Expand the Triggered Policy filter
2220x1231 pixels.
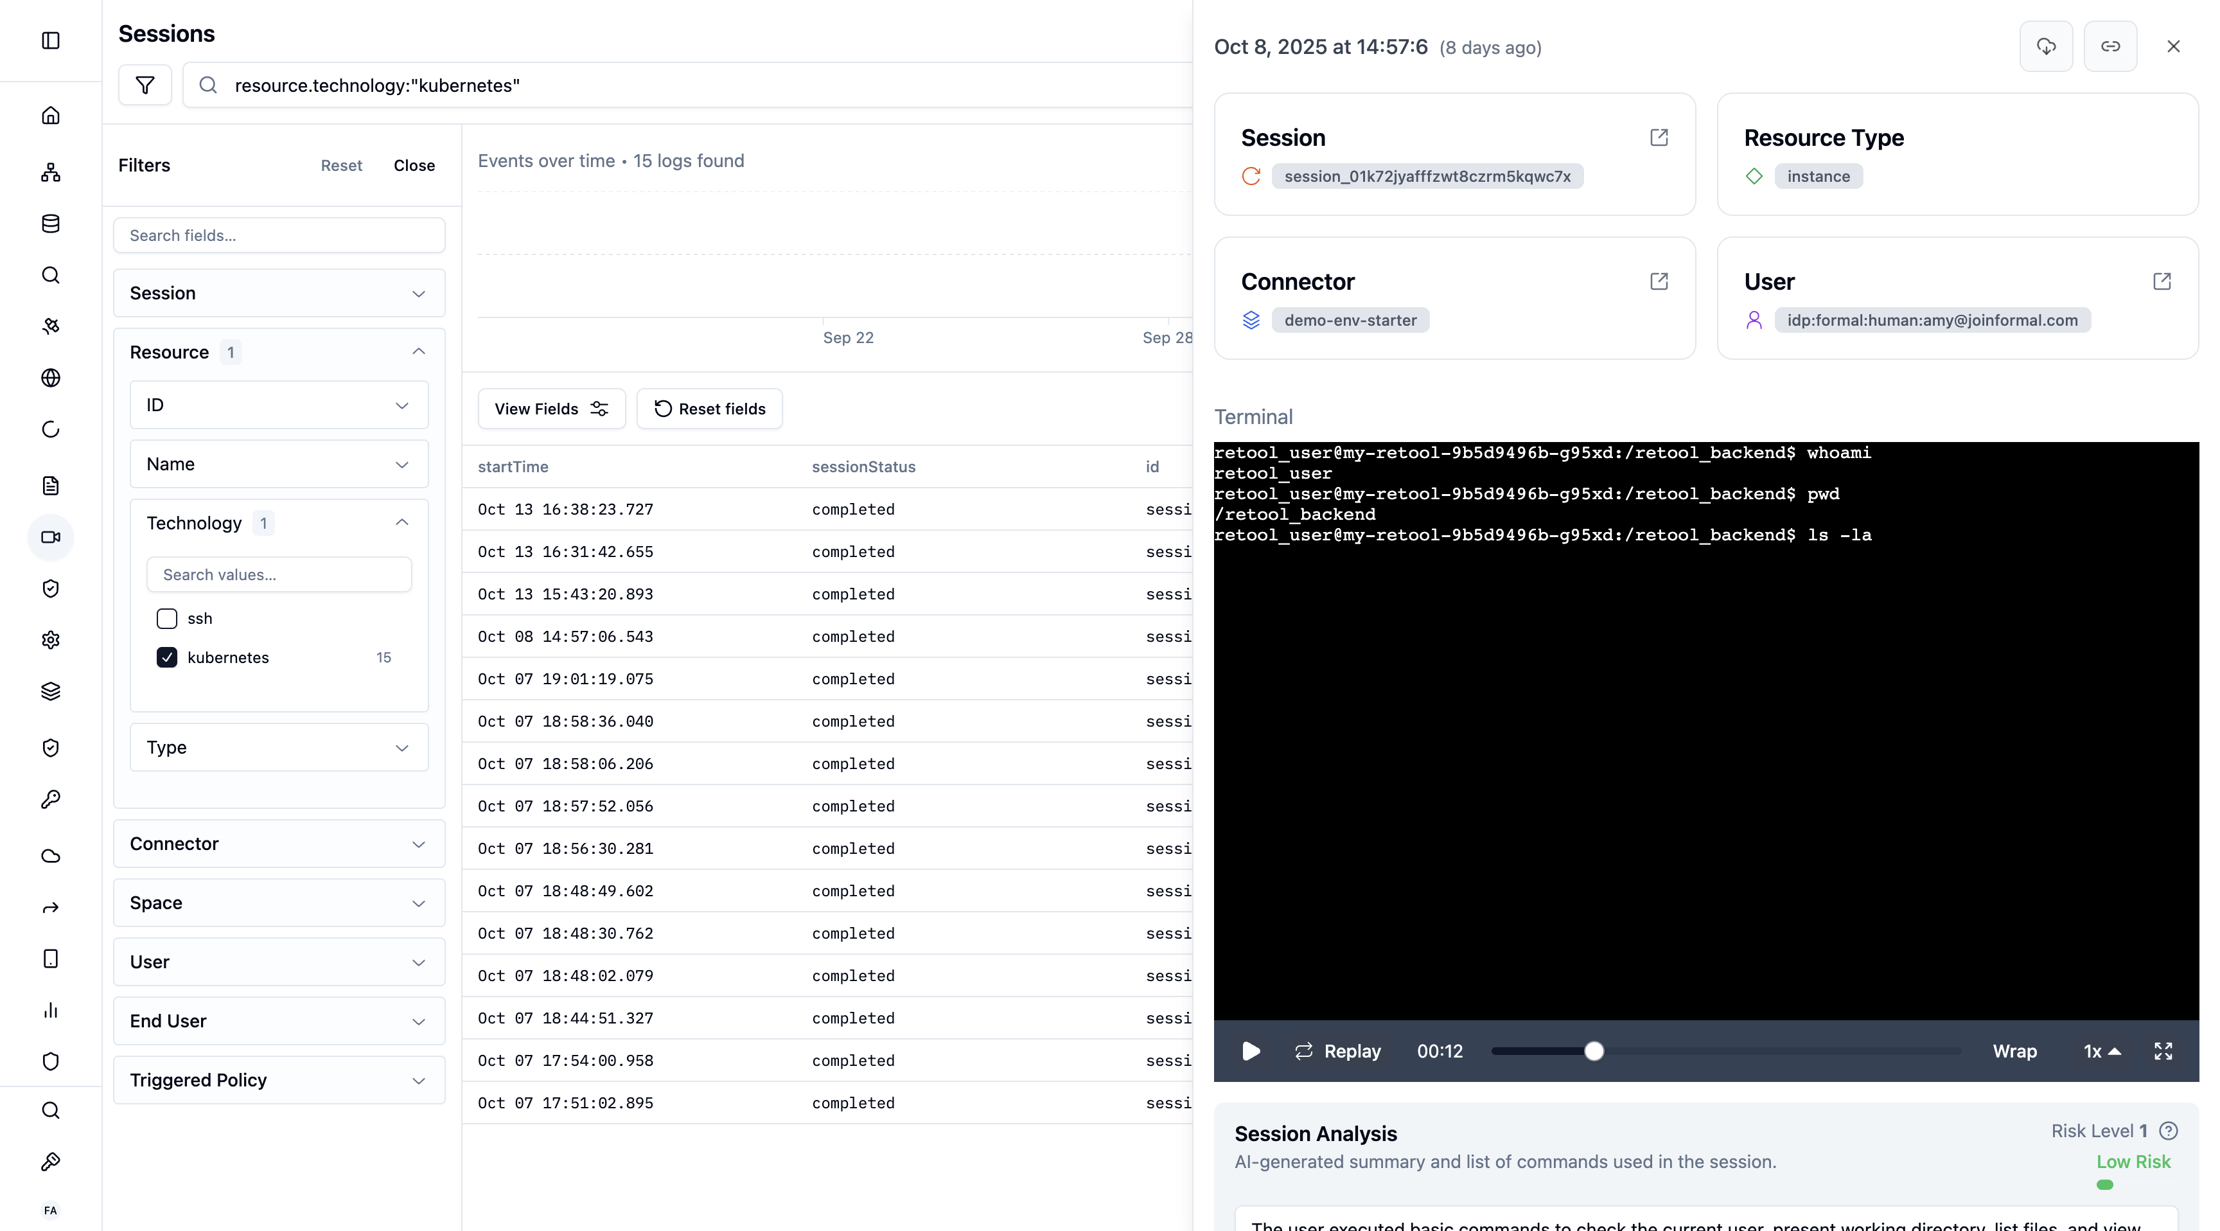tap(278, 1080)
